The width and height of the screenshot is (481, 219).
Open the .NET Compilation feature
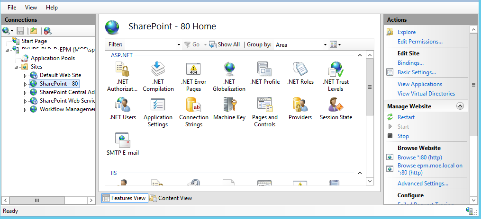coord(158,69)
